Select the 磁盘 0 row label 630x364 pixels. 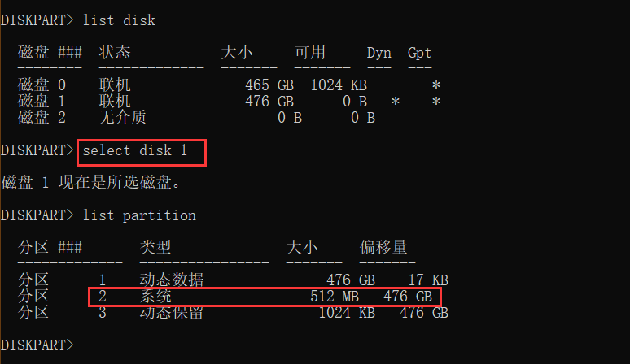(42, 85)
